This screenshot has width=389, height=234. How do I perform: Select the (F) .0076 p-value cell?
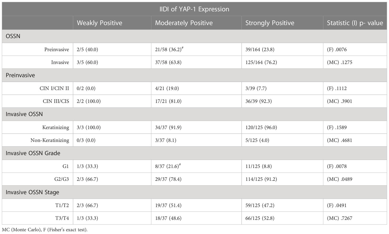click(337, 50)
